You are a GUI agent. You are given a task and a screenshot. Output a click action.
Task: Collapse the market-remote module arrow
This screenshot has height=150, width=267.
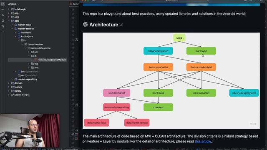pyautogui.click(x=12, y=29)
